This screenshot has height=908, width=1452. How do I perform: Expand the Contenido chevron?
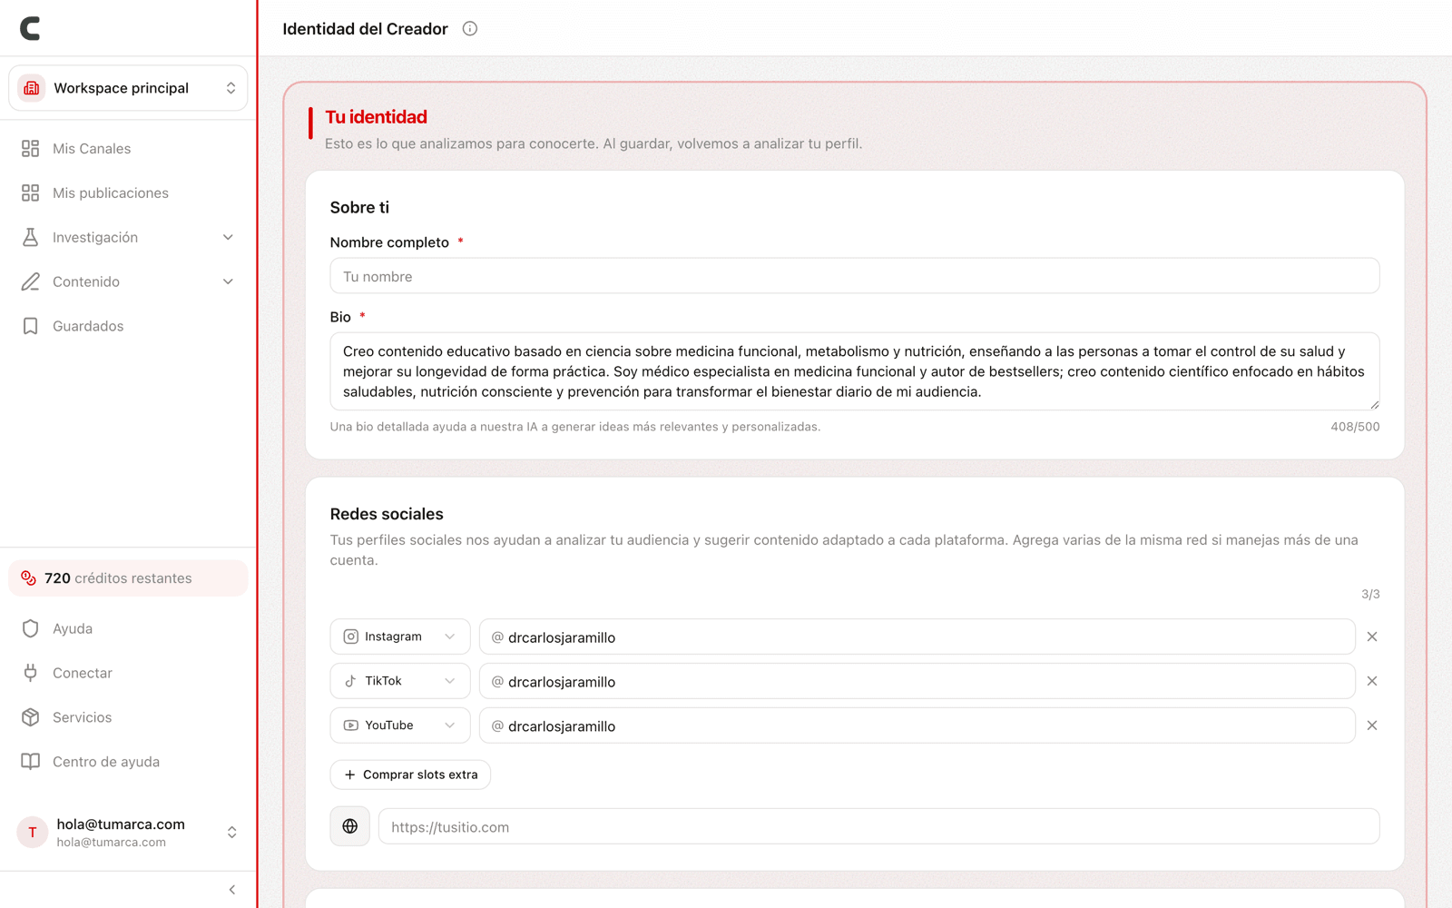click(x=228, y=281)
